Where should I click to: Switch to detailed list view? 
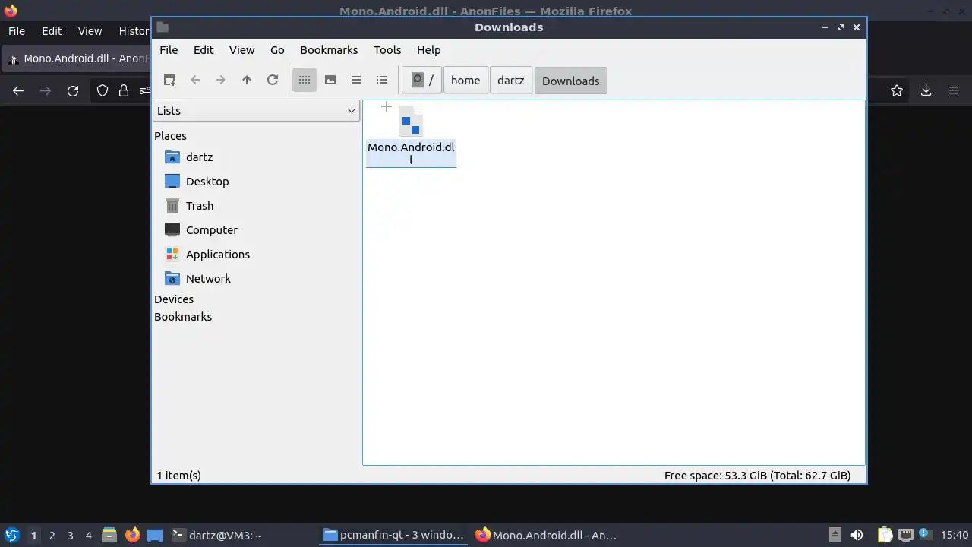tap(382, 80)
